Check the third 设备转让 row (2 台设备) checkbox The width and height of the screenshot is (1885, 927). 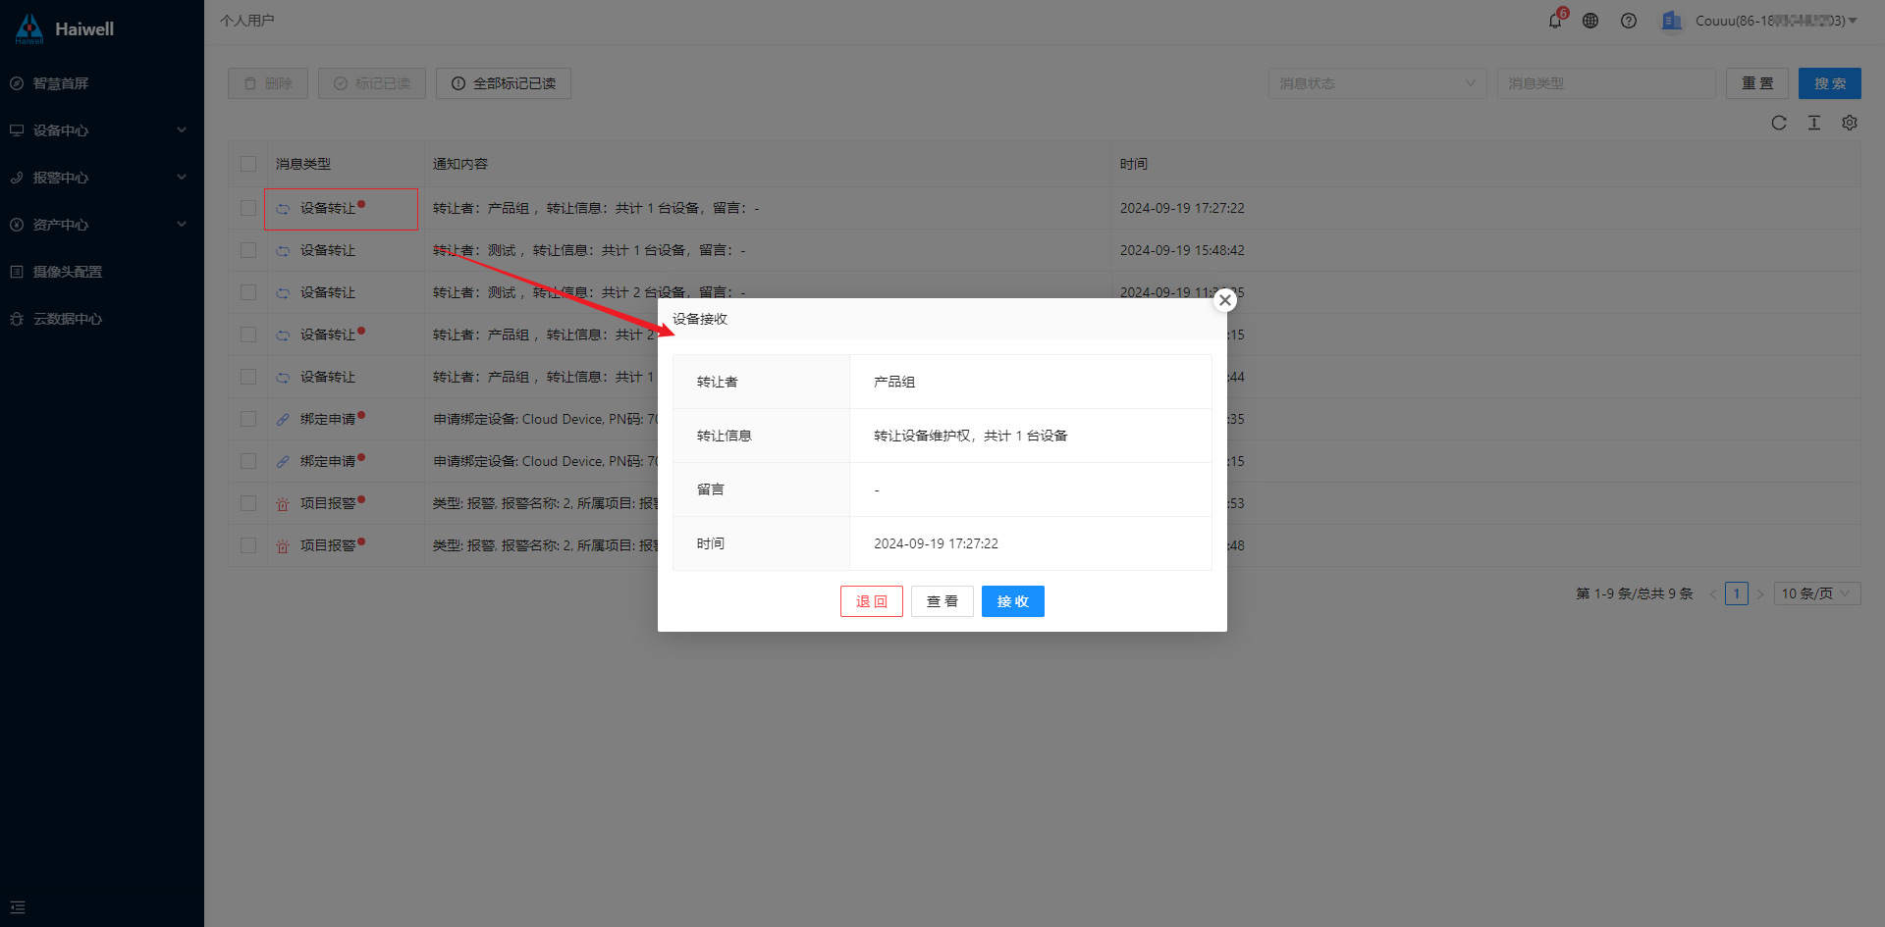248,292
